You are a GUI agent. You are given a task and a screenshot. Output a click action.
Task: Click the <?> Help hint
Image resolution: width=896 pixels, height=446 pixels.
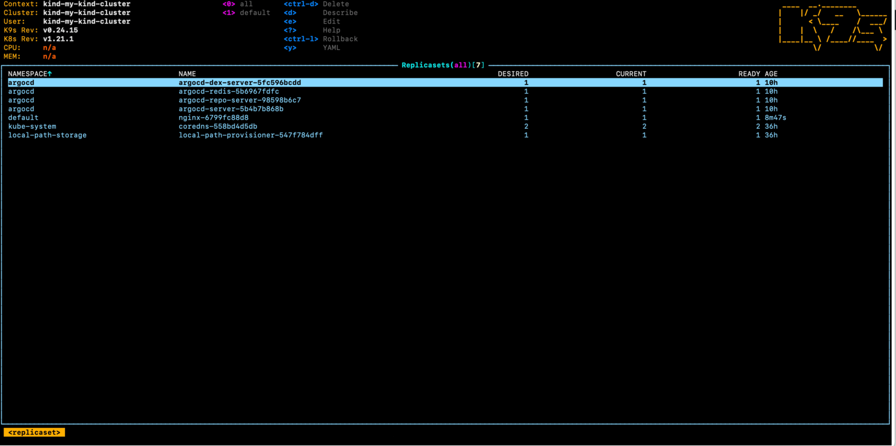pos(312,30)
